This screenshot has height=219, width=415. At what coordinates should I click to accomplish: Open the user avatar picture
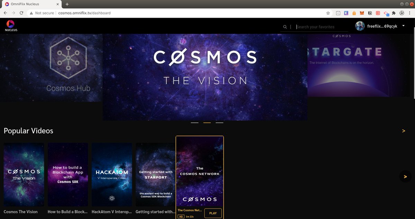[360, 26]
